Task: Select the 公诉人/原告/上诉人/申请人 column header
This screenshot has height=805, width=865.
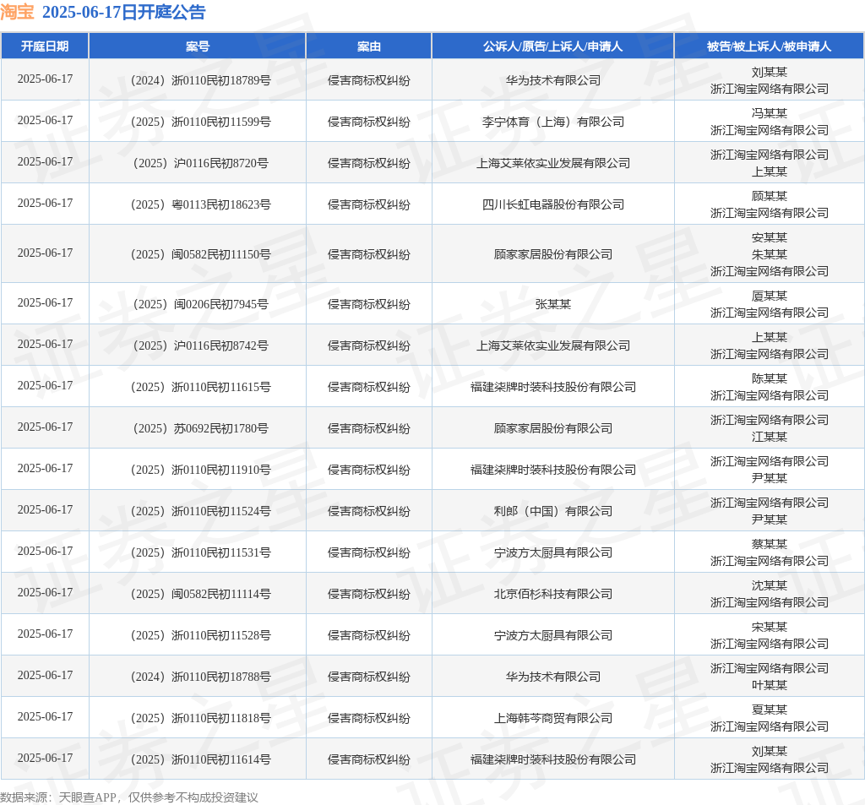Action: pos(552,46)
